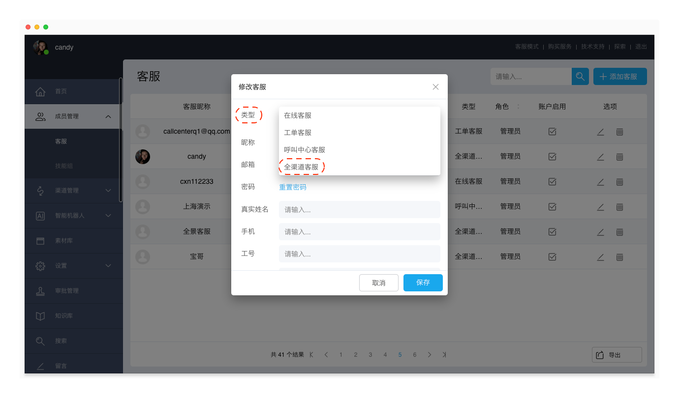Toggle 账户启用 checkbox for 全景客服

[552, 231]
